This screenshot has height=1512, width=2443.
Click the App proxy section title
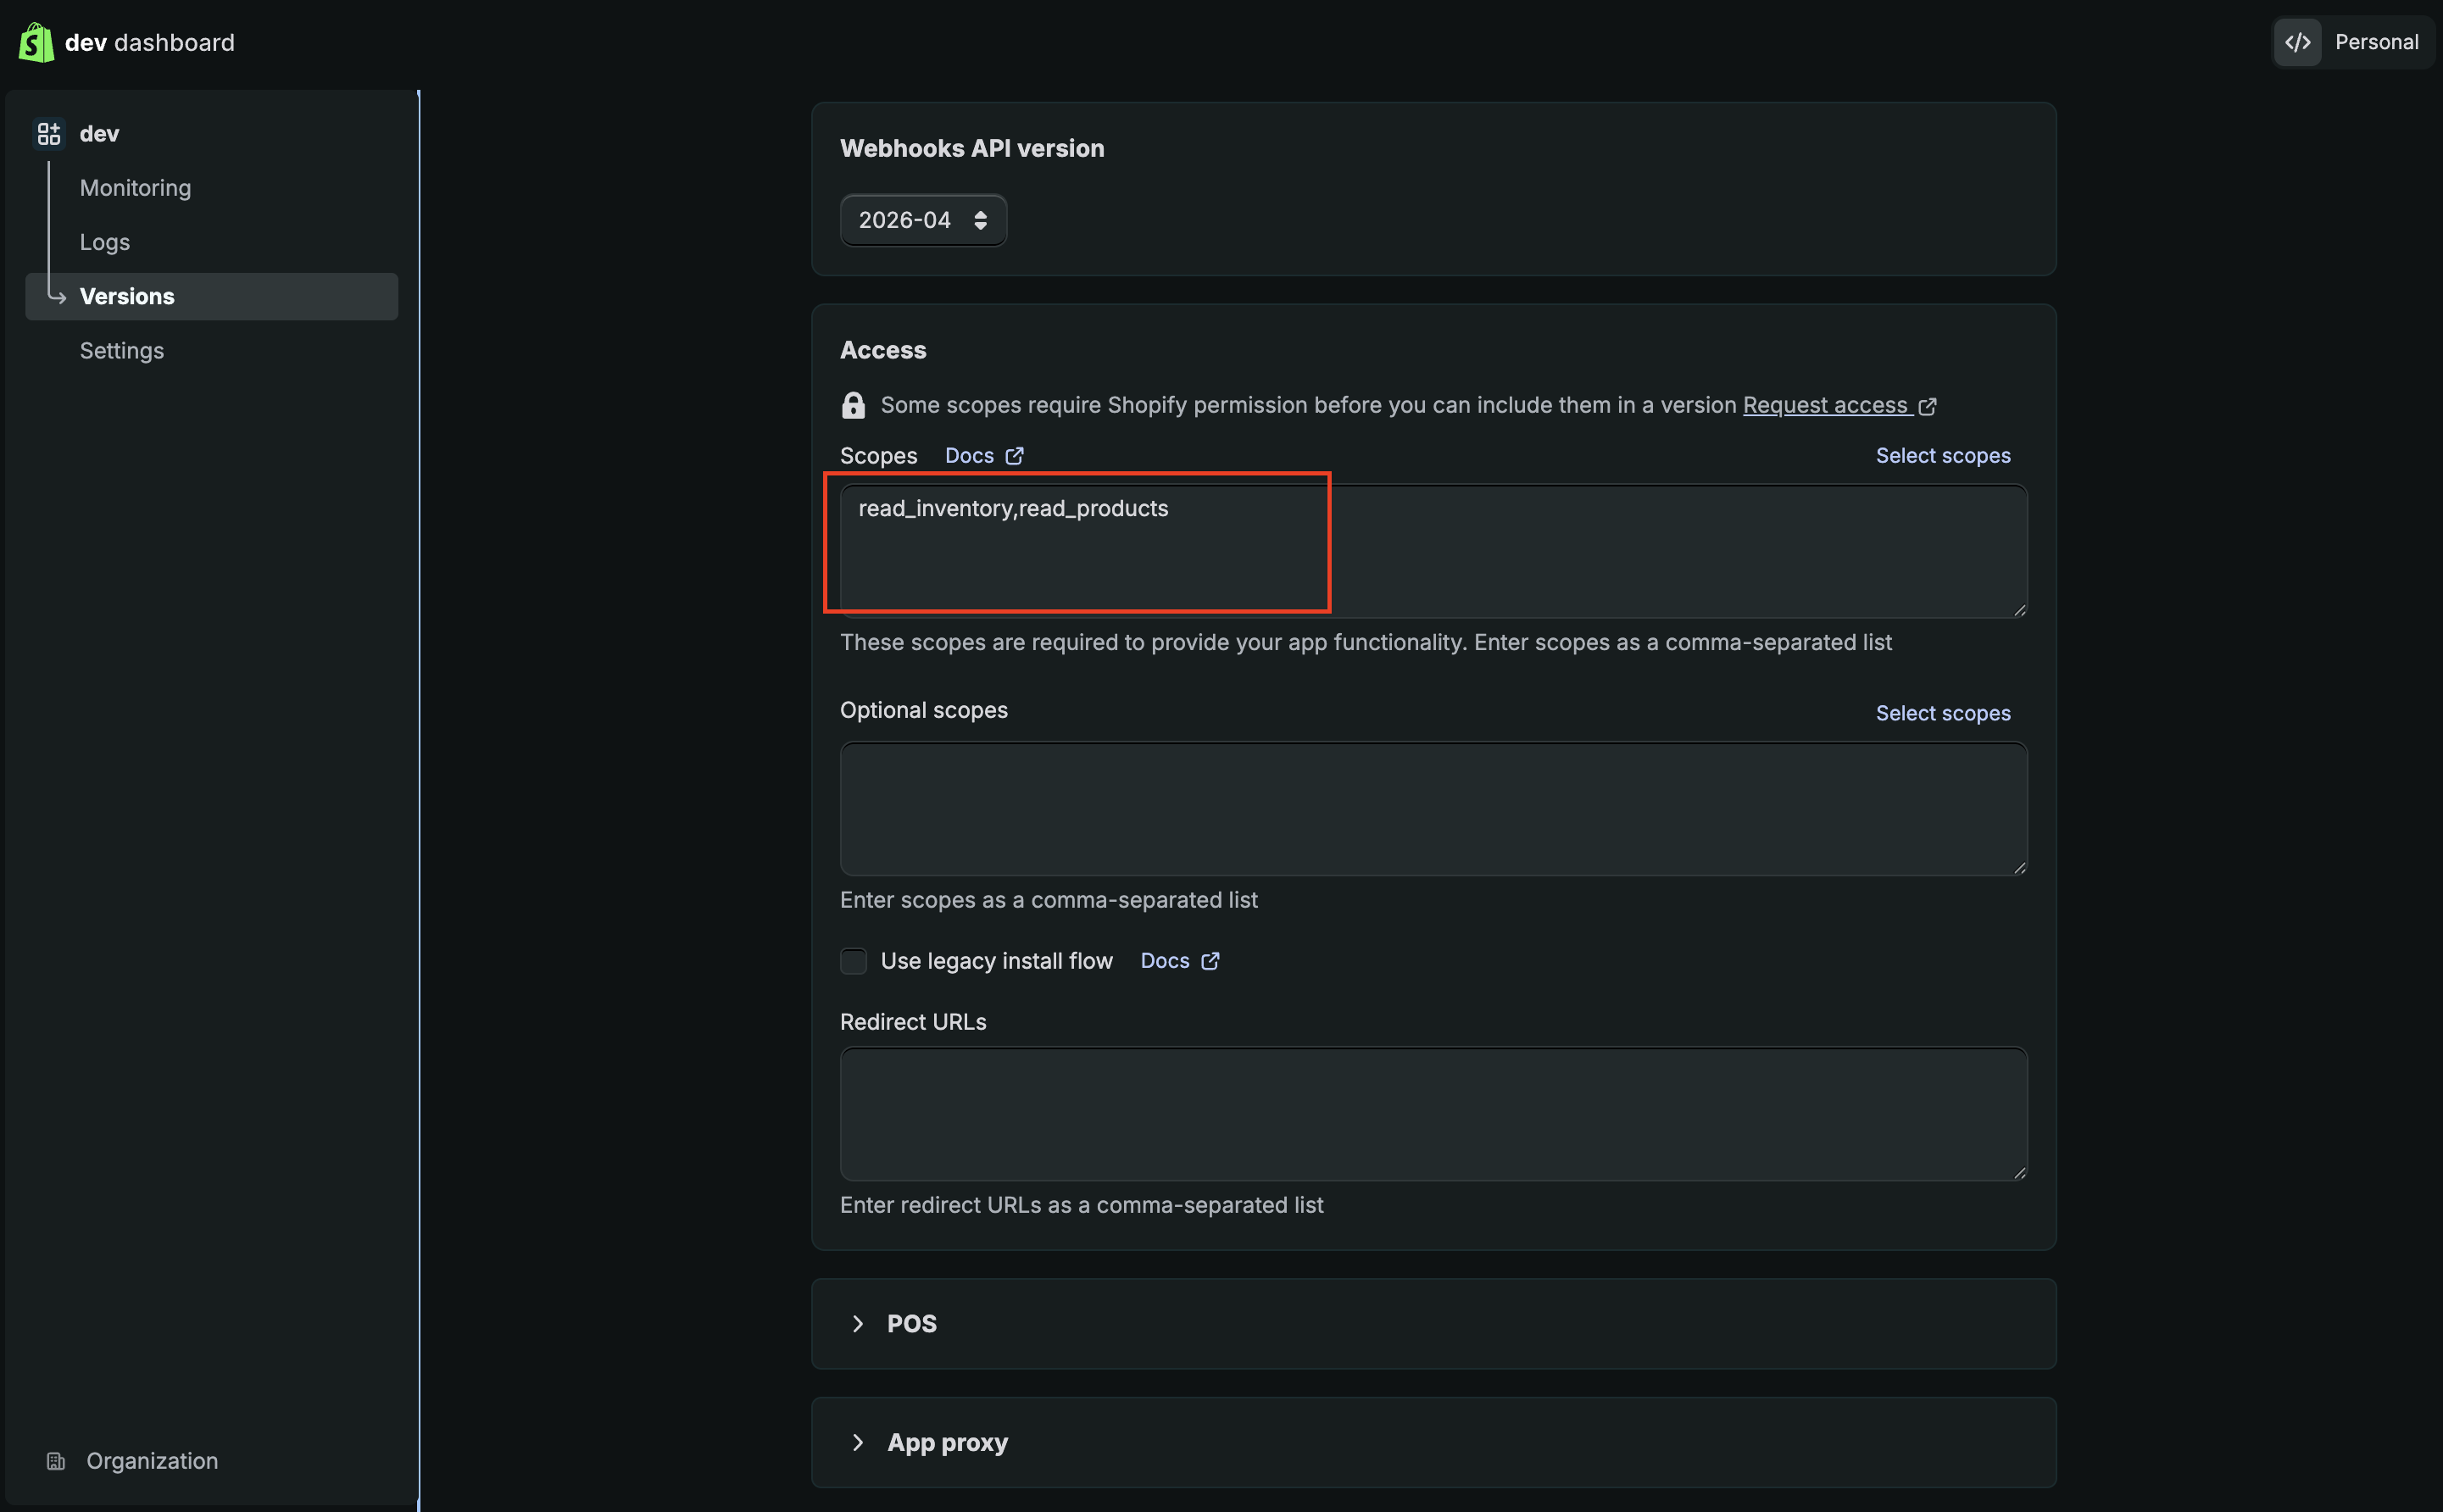[x=947, y=1442]
